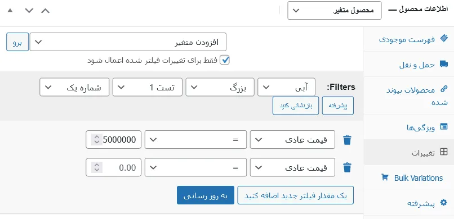The image size is (454, 219).
Task: Click the ویژگی‌ها list icon
Action: (443, 126)
